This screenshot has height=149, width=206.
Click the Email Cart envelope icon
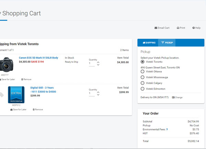pos(156,28)
